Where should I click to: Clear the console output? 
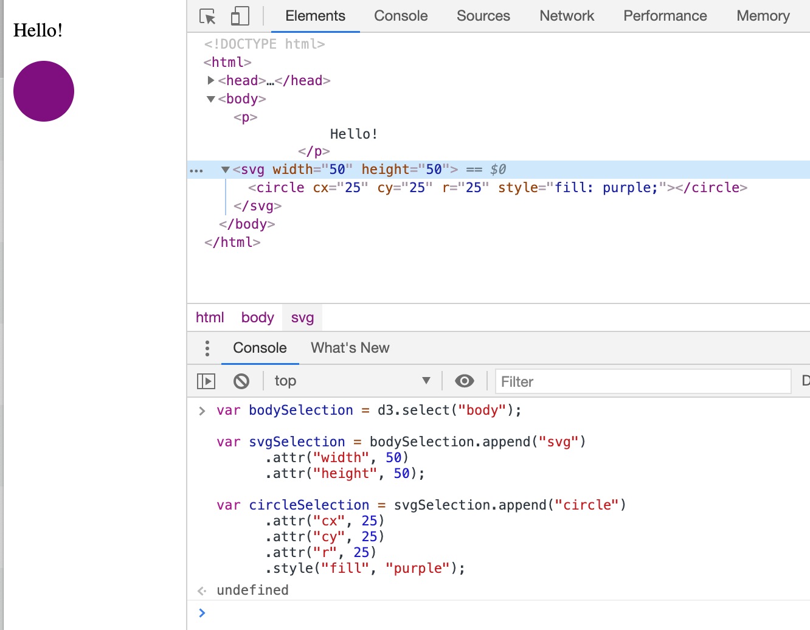tap(241, 381)
